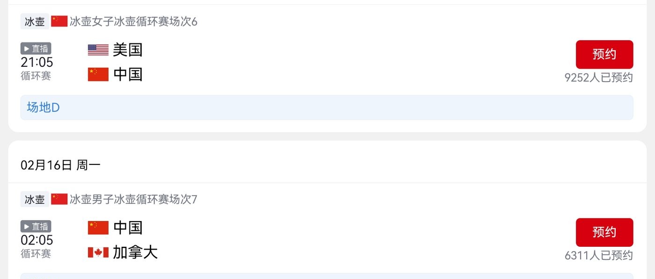
Task: Tap the 场地D venue bar
Action: 327,107
